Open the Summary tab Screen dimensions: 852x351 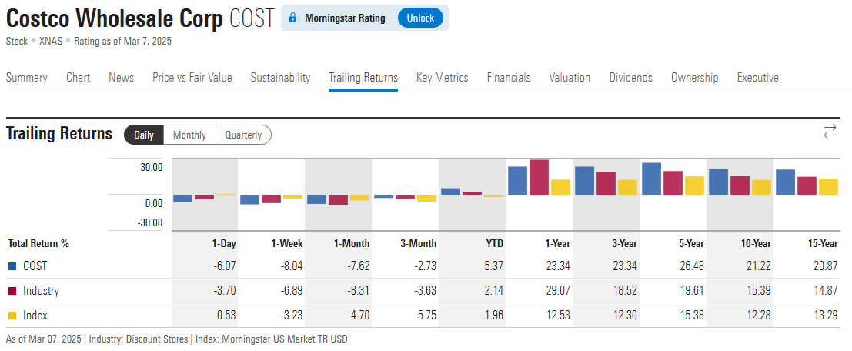tap(27, 78)
